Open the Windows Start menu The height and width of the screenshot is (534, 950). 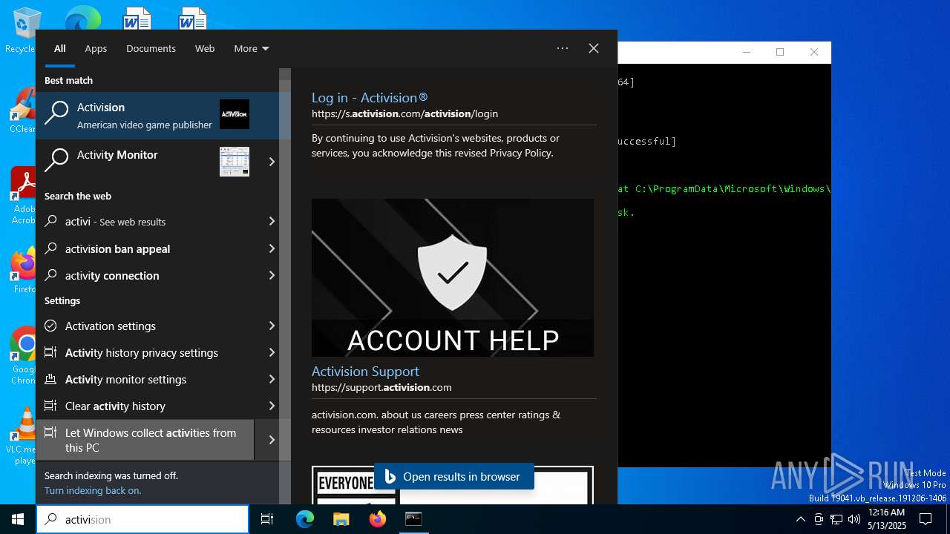click(x=18, y=519)
